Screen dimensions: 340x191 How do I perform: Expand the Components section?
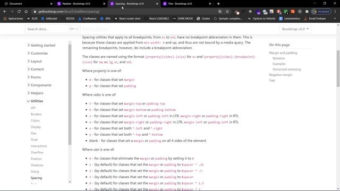[x=39, y=85]
